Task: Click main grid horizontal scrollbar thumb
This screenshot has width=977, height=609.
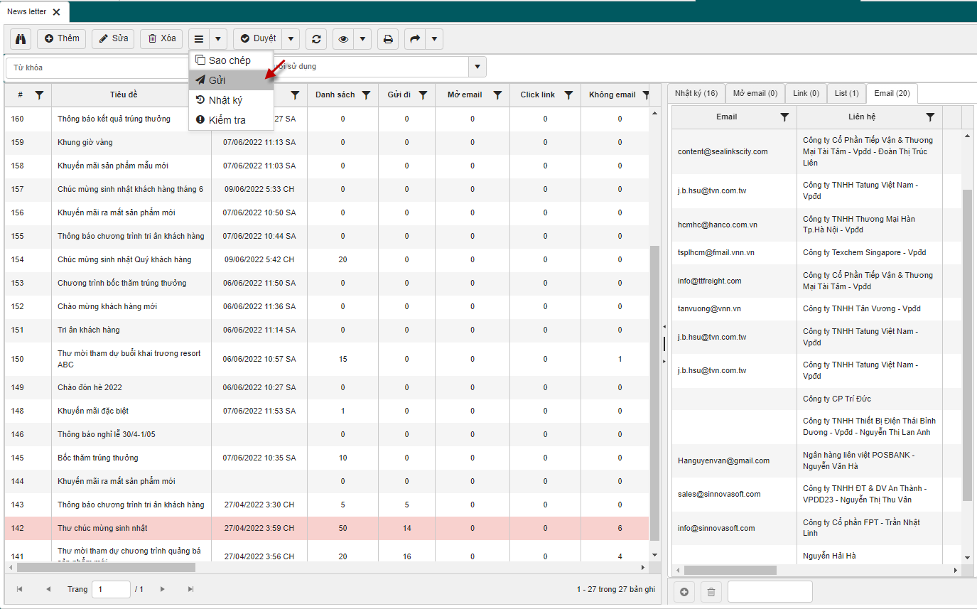Action: pyautogui.click(x=106, y=568)
